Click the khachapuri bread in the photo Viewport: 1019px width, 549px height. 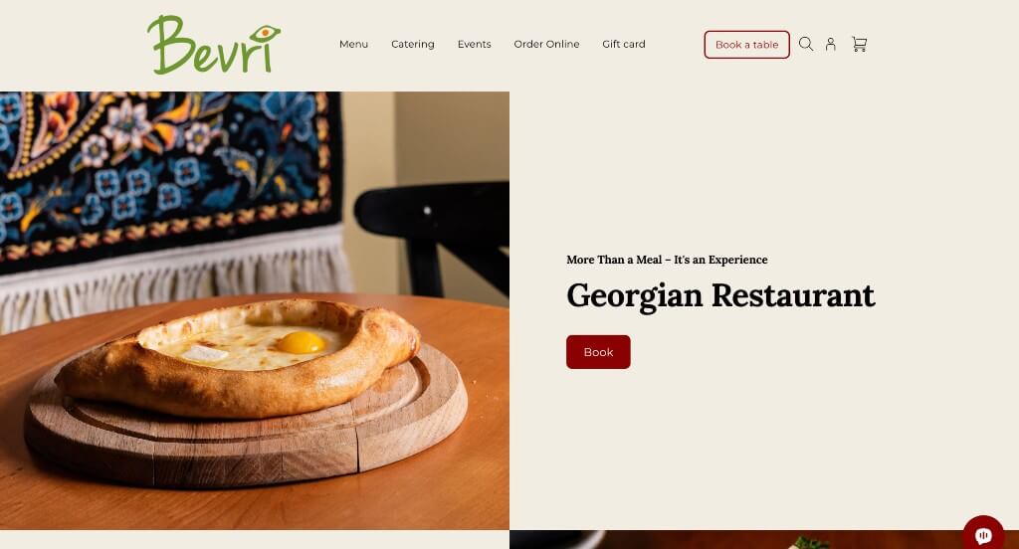click(237, 357)
